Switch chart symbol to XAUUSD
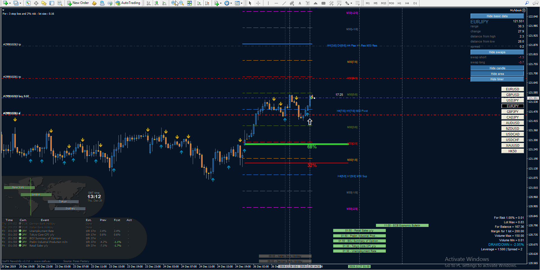This screenshot has height=270, width=540. tap(512, 145)
